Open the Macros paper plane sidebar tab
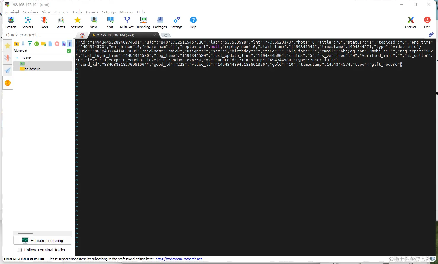This screenshot has width=438, height=264. 8,70
